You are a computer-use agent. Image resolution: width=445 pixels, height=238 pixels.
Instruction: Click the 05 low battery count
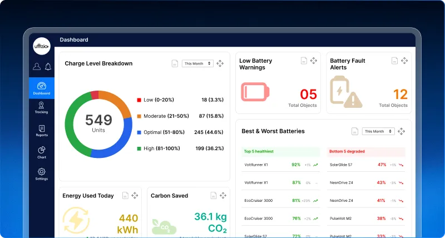(309, 95)
